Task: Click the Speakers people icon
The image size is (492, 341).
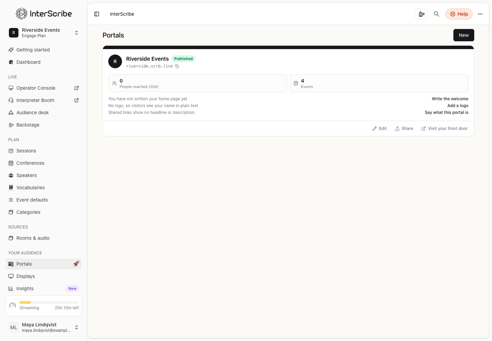Action: [11, 175]
